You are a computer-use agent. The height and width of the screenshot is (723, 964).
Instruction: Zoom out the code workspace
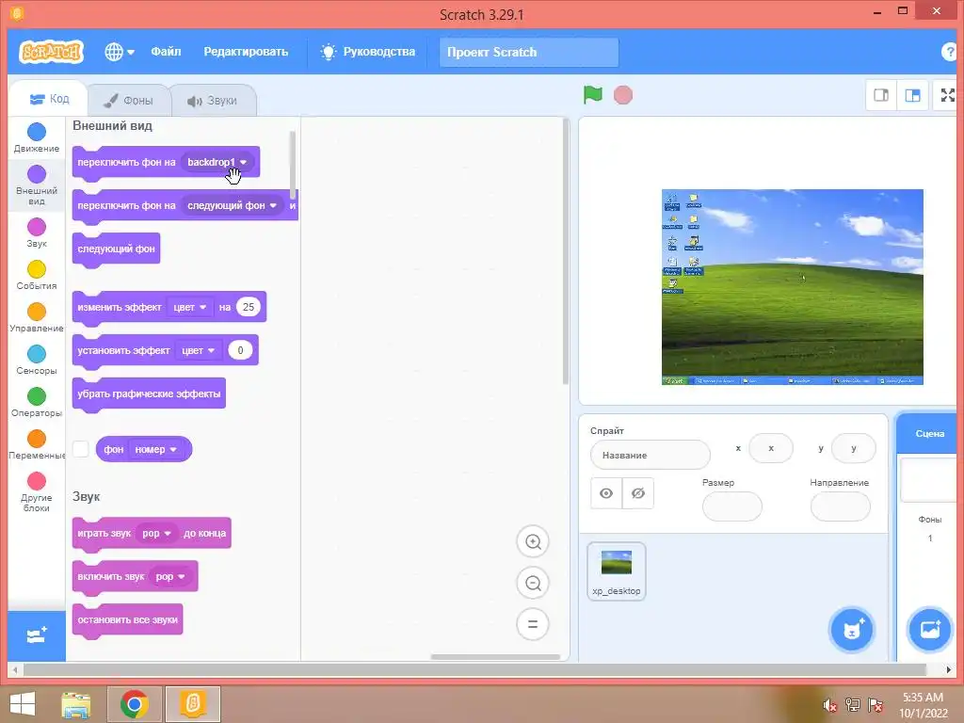coord(533,583)
